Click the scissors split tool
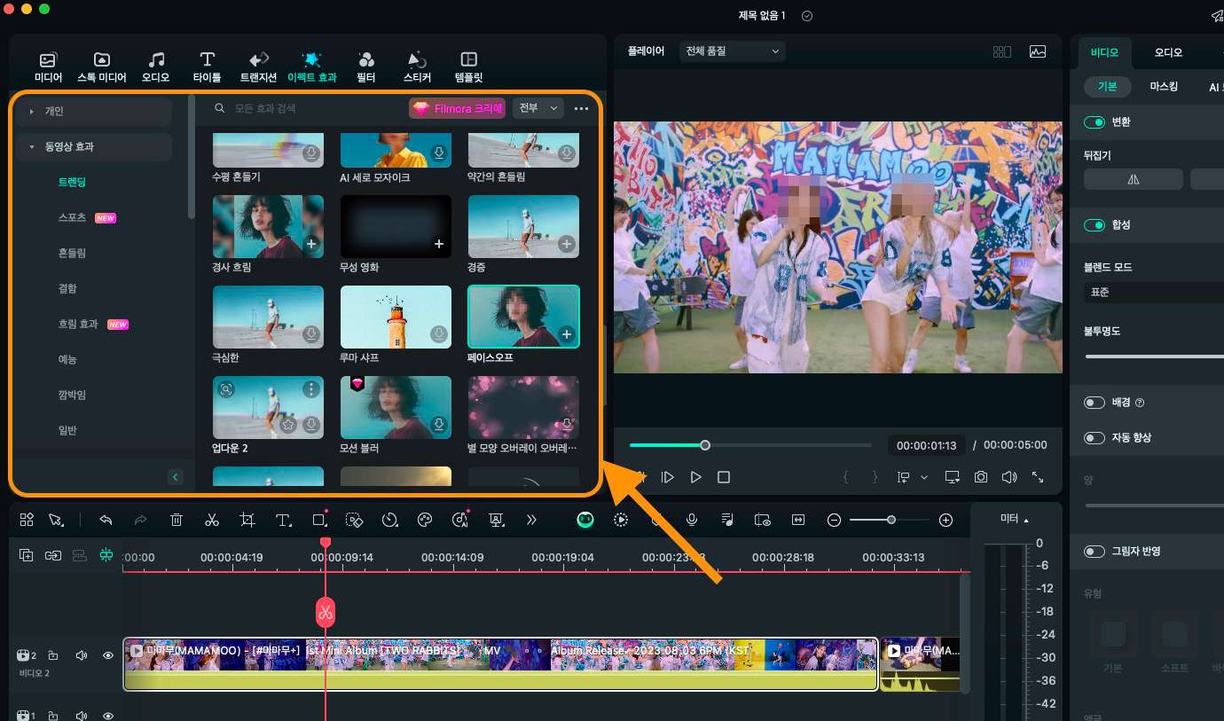Viewport: 1224px width, 721px height. 211,520
